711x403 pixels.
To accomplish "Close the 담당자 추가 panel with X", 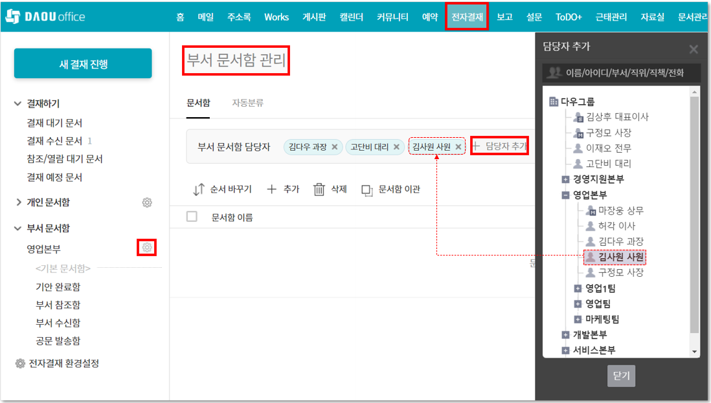I will tap(694, 49).
